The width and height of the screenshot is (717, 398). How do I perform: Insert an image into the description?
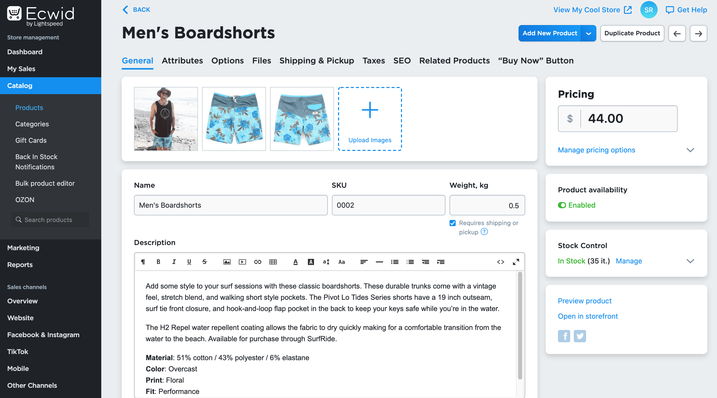point(227,262)
